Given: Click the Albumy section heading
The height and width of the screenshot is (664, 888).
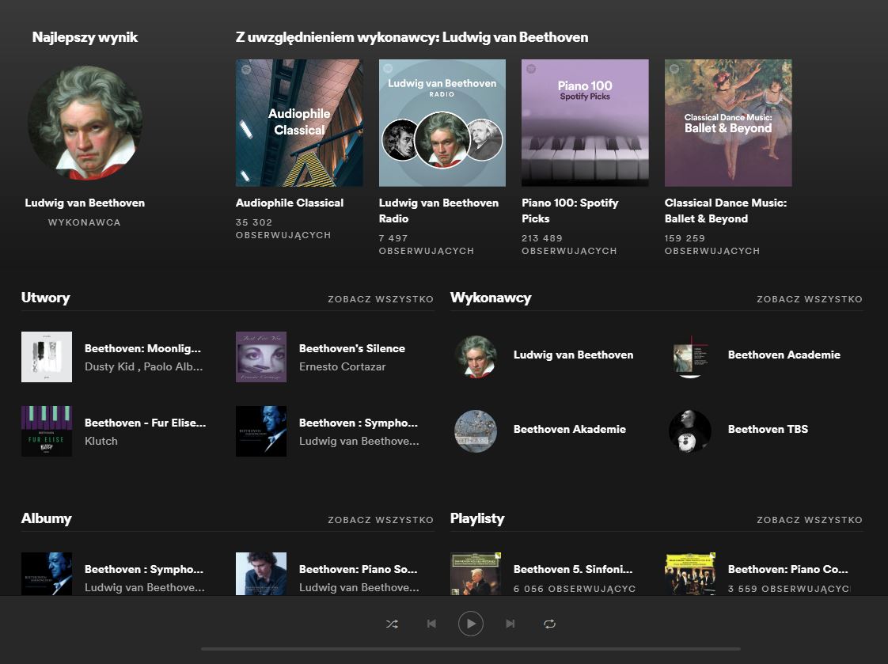Looking at the screenshot, I should [x=47, y=518].
